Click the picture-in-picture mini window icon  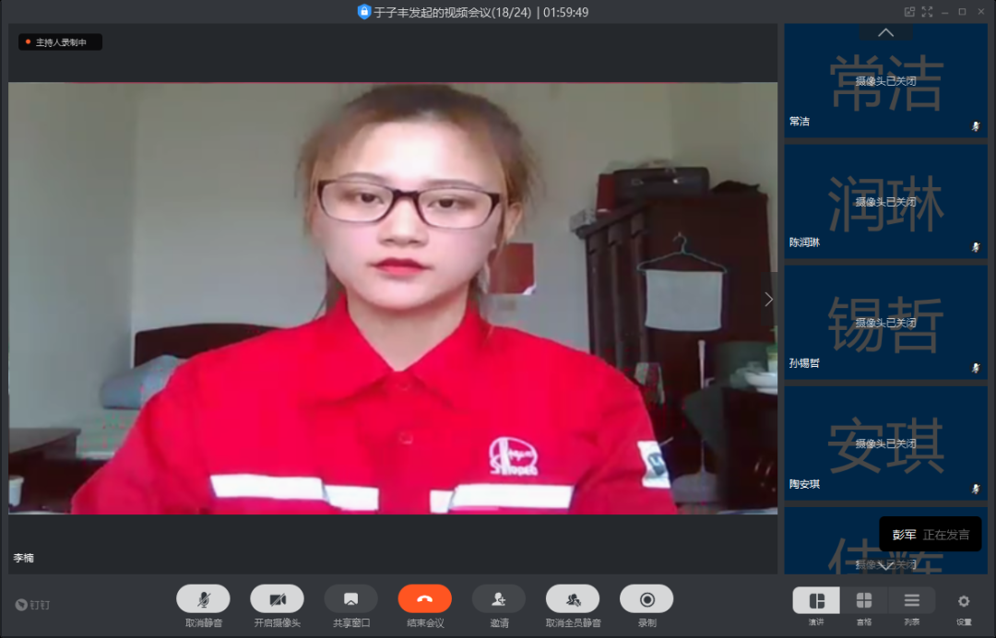909,12
